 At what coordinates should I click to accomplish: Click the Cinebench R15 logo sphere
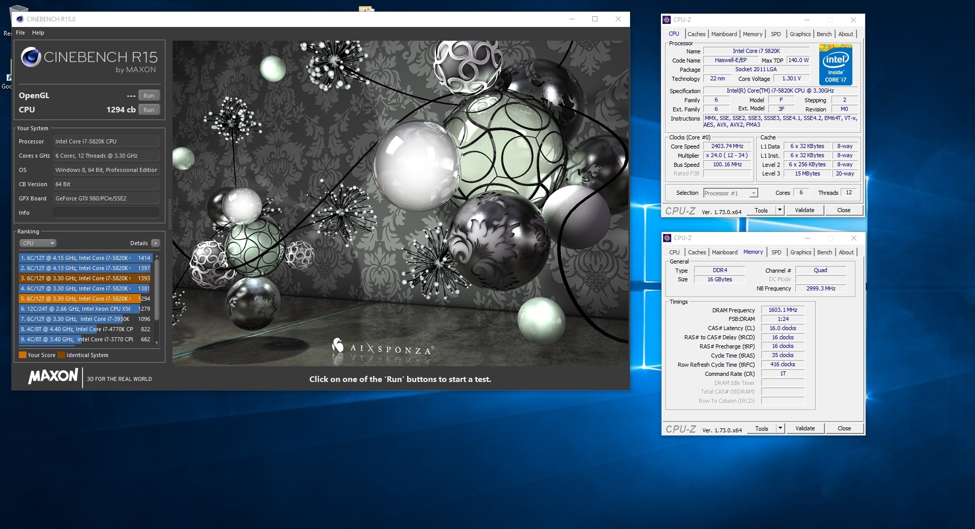[x=31, y=57]
